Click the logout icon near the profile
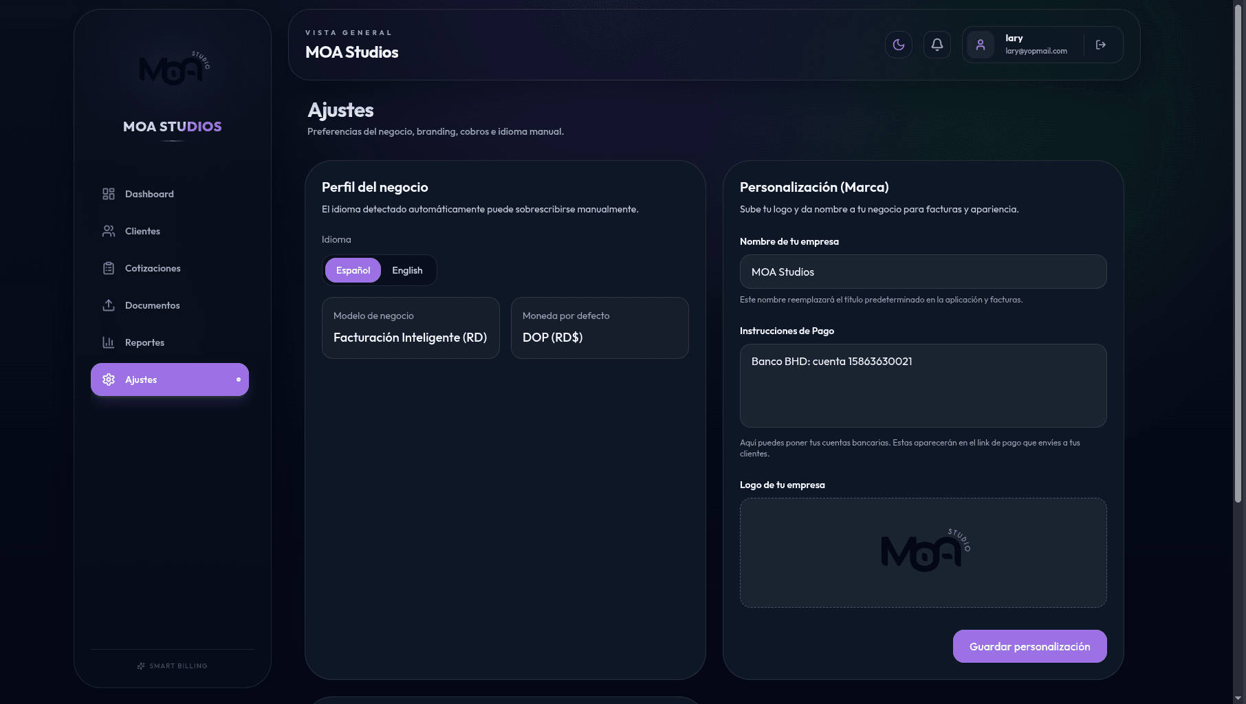The height and width of the screenshot is (704, 1246). [1101, 44]
